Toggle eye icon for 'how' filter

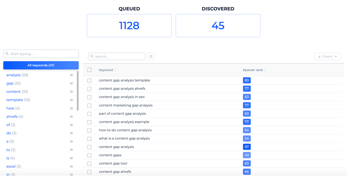click(x=71, y=108)
